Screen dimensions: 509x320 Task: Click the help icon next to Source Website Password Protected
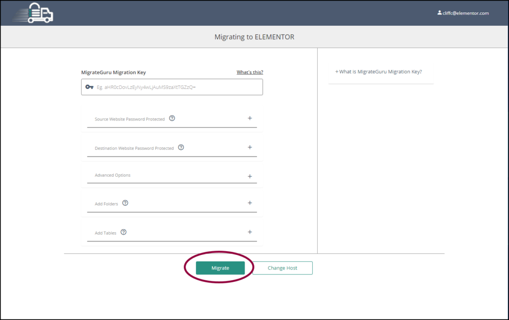[171, 118]
